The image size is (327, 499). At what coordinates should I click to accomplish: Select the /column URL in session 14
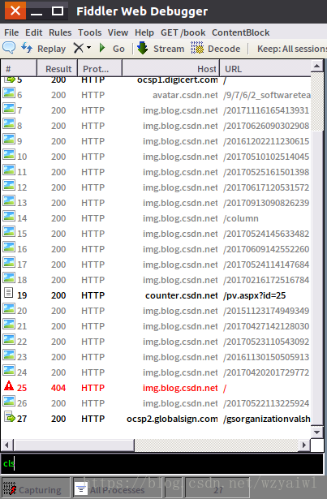click(x=241, y=218)
